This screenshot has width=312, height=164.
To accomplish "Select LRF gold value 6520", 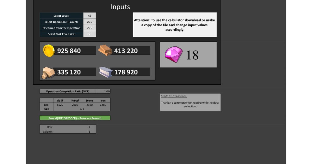I will point(60,105).
